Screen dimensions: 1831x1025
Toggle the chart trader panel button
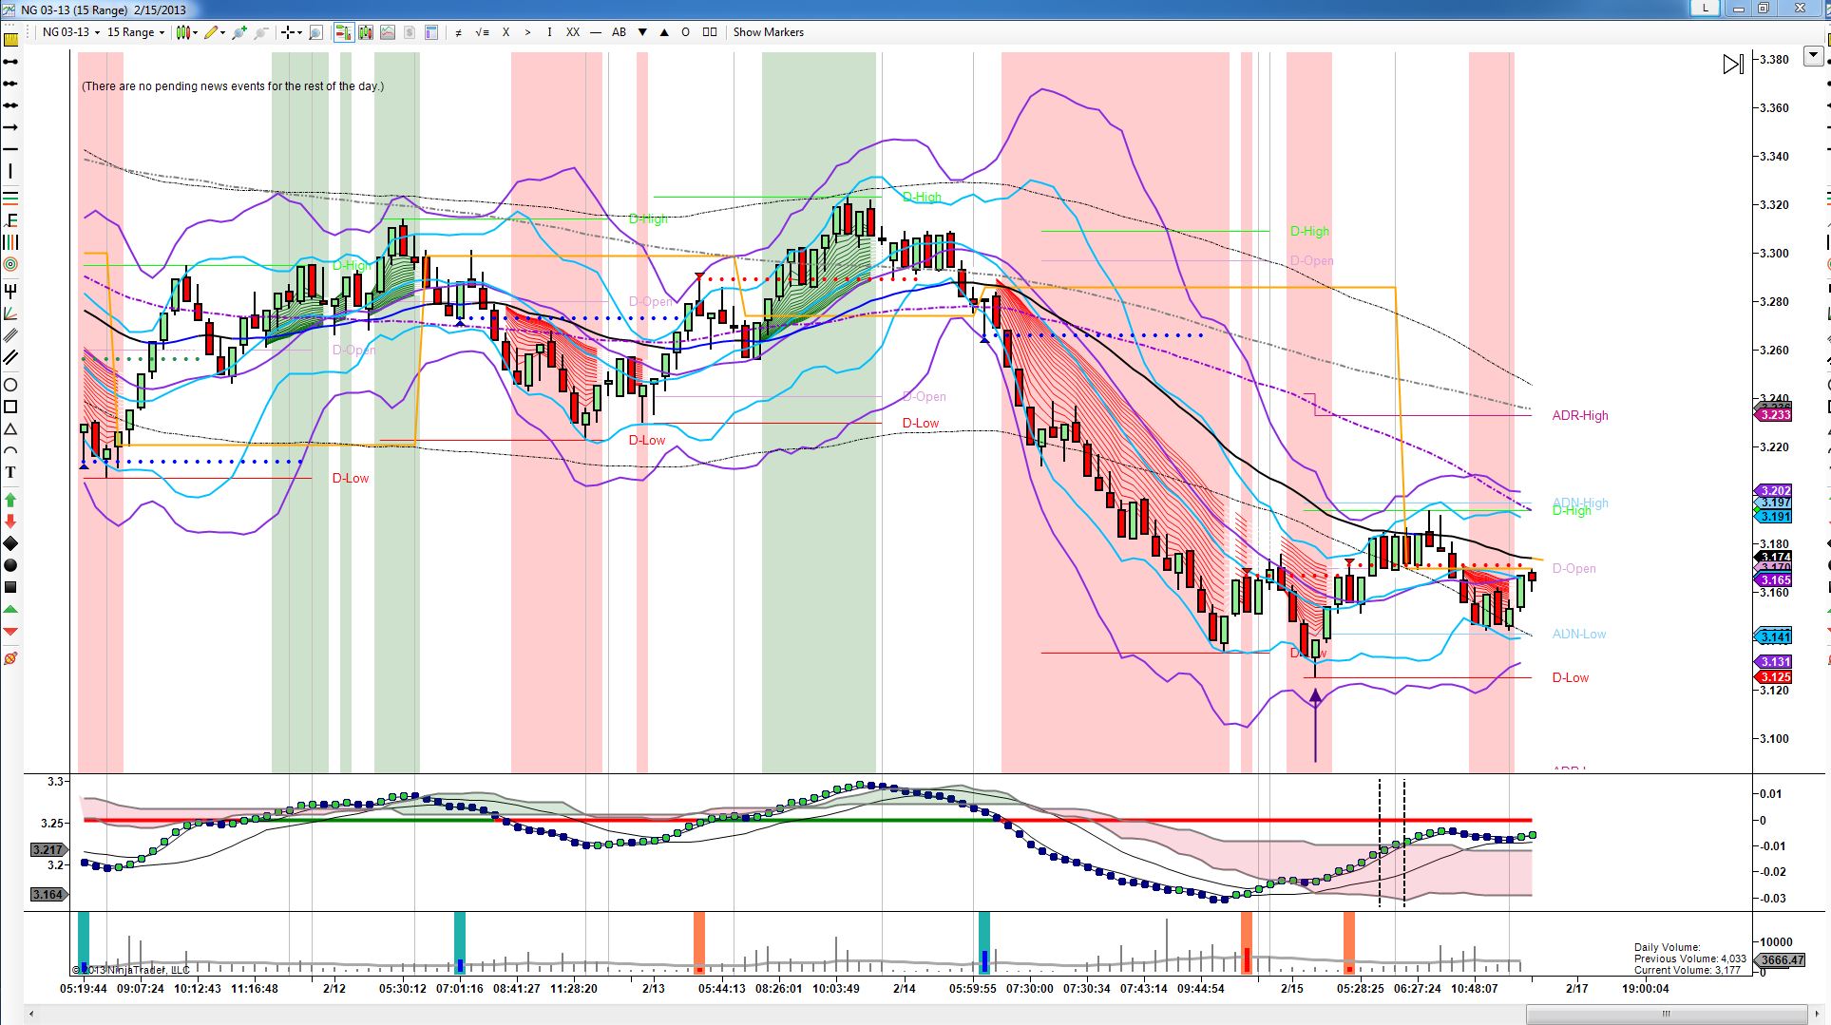pyautogui.click(x=343, y=32)
